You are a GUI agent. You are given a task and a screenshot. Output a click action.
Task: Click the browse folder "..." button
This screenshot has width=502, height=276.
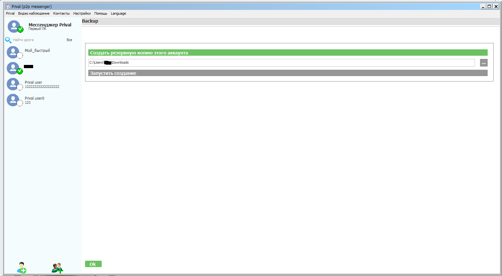[484, 63]
